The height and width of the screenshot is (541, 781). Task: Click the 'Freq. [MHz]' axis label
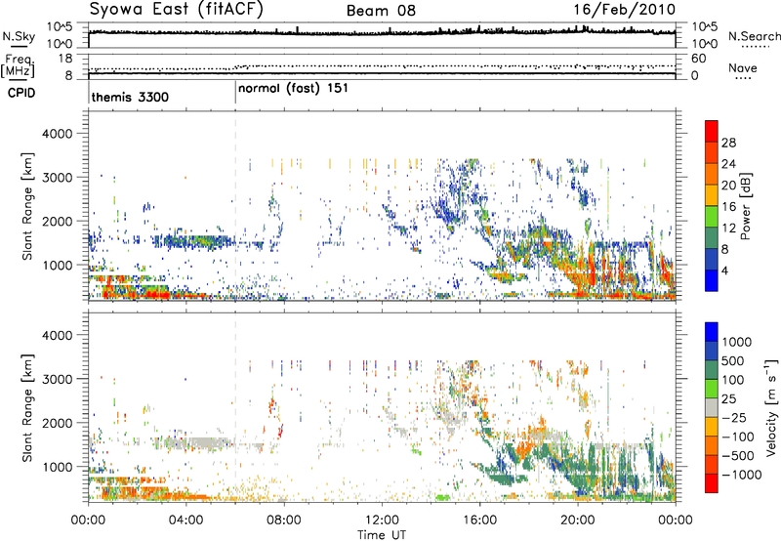(x=18, y=66)
